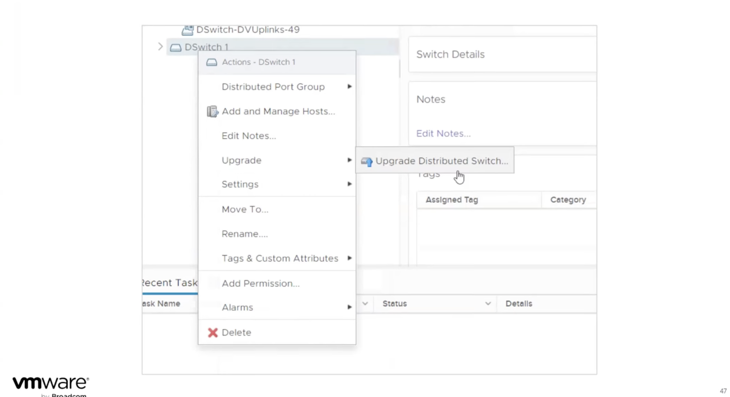Choose the Alarms menu entry
This screenshot has height=397, width=730.
(x=277, y=307)
